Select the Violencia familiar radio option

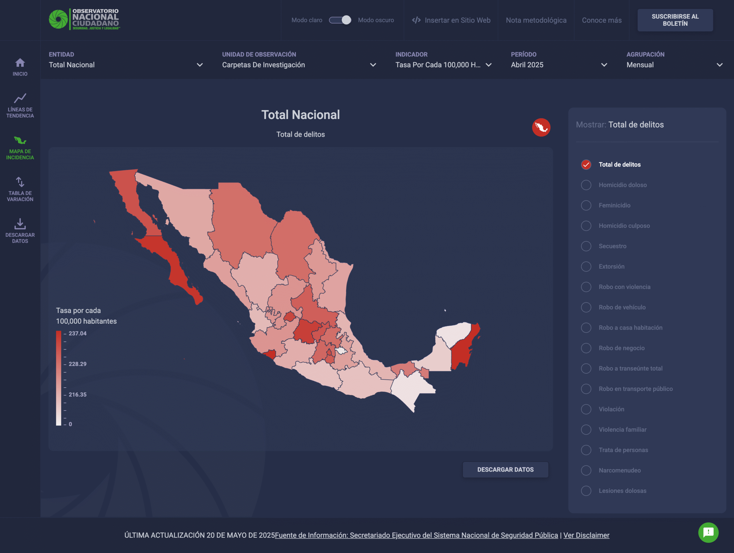[x=586, y=430]
